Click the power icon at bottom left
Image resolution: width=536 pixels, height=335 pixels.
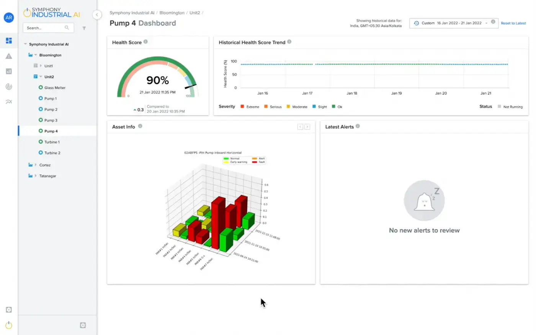(9, 325)
